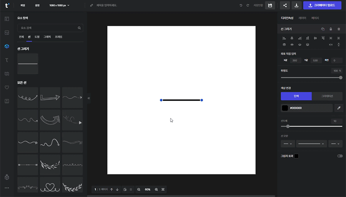Select the 도형 tab in element browser
This screenshot has height=197, width=346.
point(37,37)
